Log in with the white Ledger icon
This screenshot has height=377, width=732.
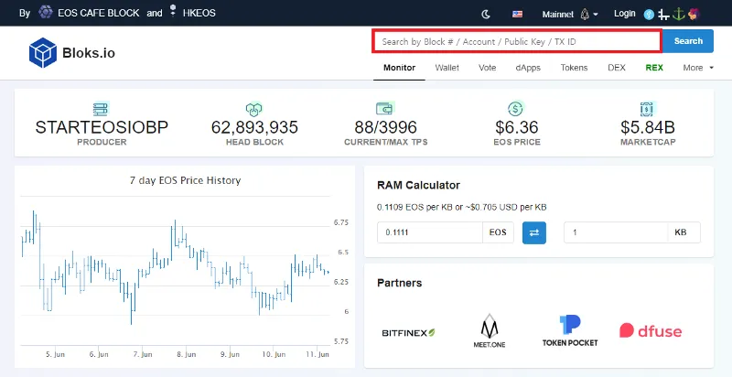coord(663,15)
